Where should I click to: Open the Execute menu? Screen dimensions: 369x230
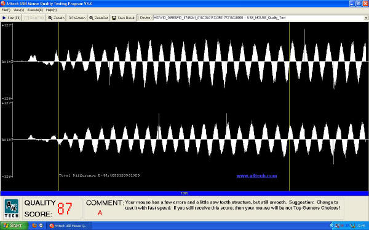[35, 10]
